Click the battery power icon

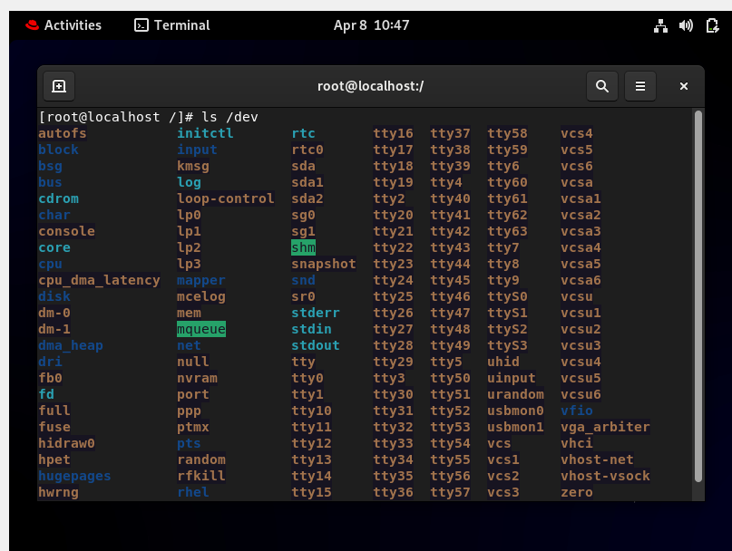pos(712,25)
